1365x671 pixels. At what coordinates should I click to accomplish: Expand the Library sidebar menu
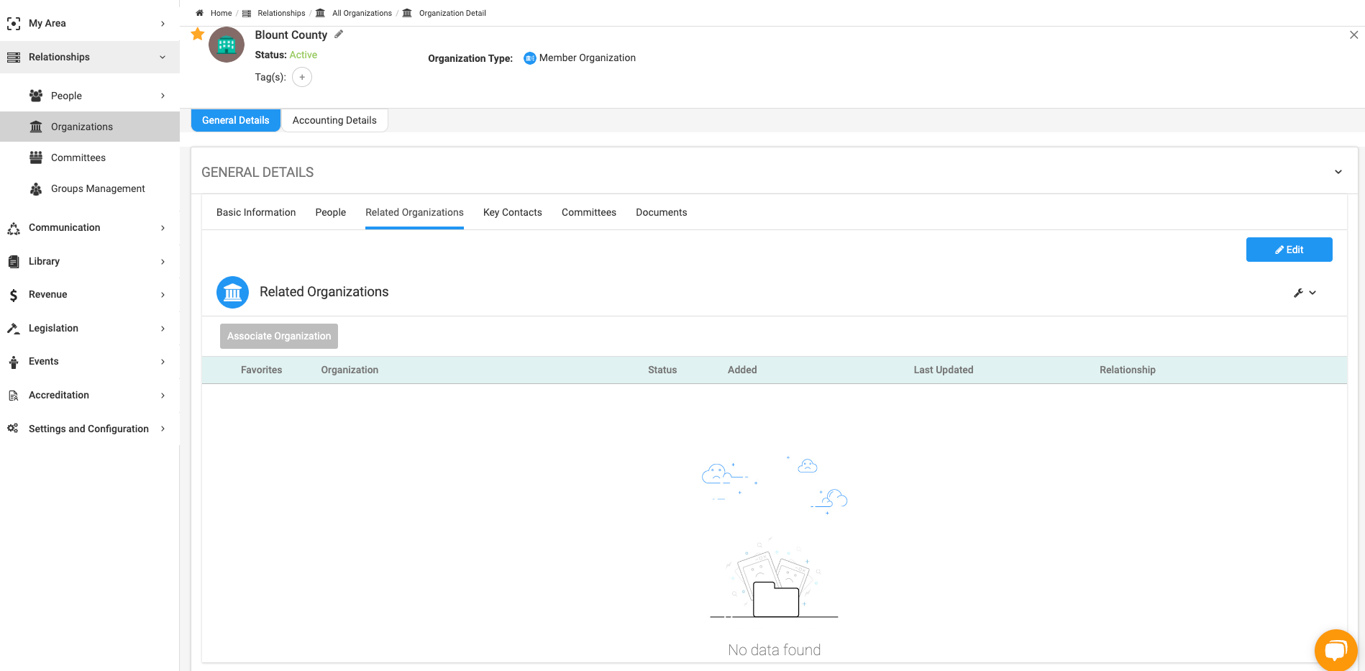click(90, 261)
